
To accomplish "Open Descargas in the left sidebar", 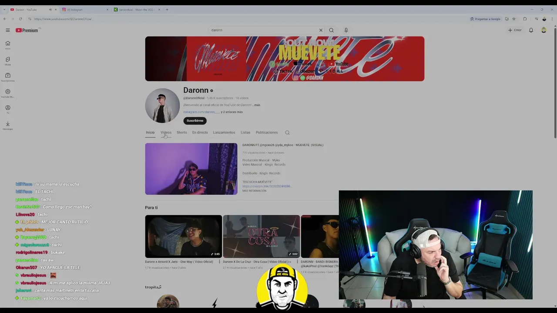I will coord(7,125).
